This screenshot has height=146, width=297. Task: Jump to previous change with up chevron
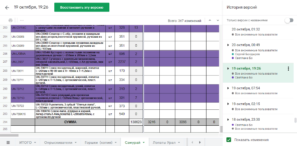(x=209, y=20)
